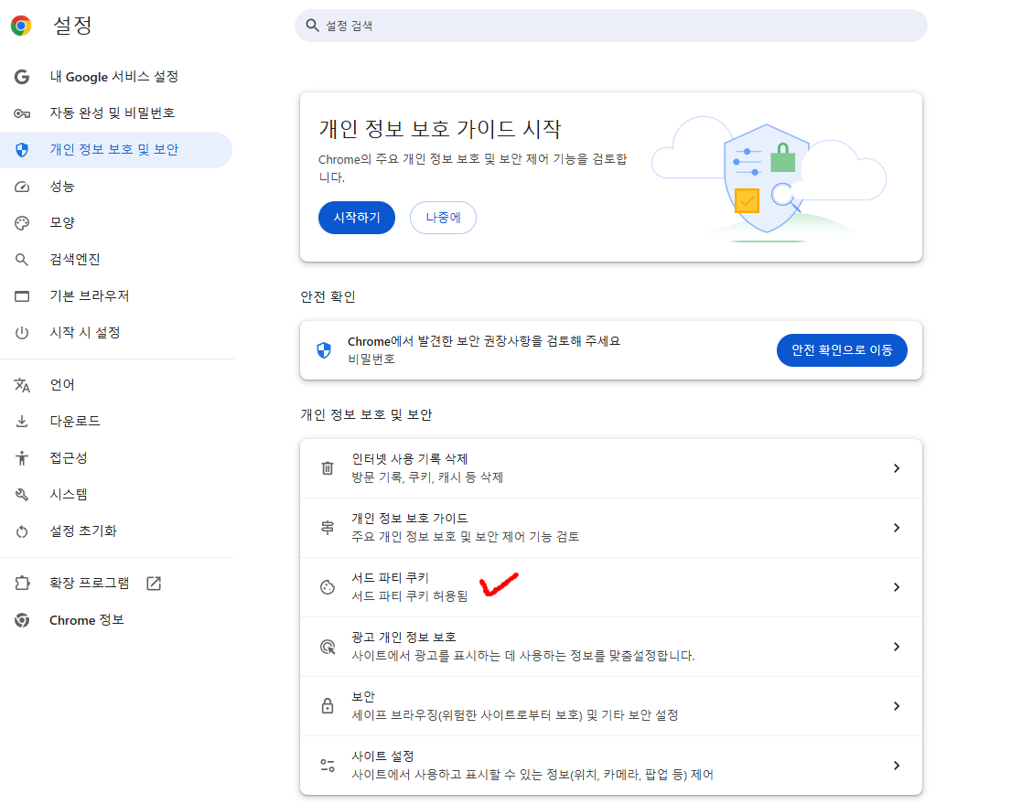Viewport: 1022px width, 804px height.
Task: Click the speedometer icon for 성능
Action: click(22, 187)
